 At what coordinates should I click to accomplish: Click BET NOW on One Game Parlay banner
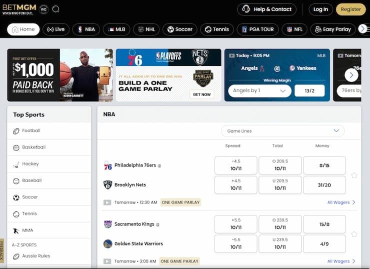pos(202,94)
